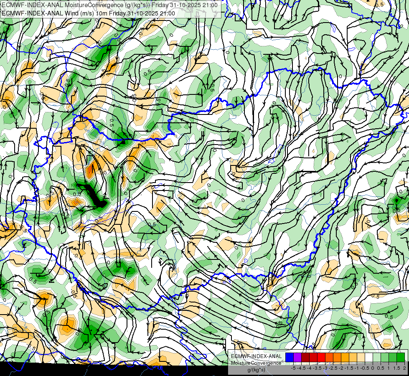Viewport: 409px width, 376px height.
Task: Click the amber swatch between -2 and -1.5
Action: (x=345, y=357)
